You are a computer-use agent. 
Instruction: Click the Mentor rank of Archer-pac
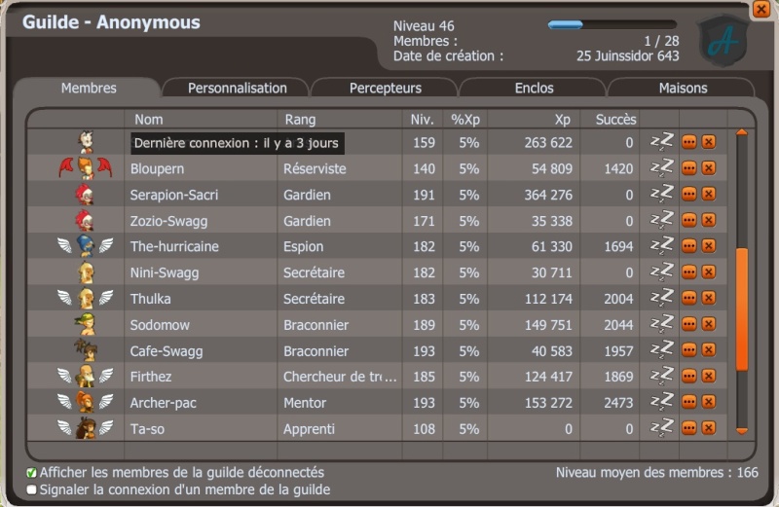(x=305, y=403)
